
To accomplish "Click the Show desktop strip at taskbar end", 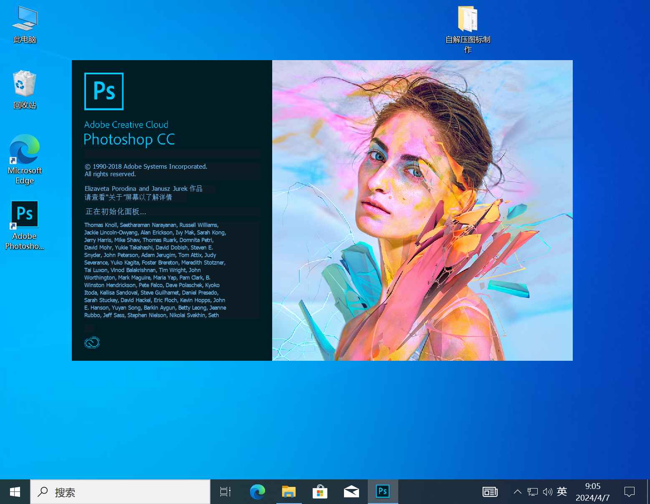I will click(648, 492).
